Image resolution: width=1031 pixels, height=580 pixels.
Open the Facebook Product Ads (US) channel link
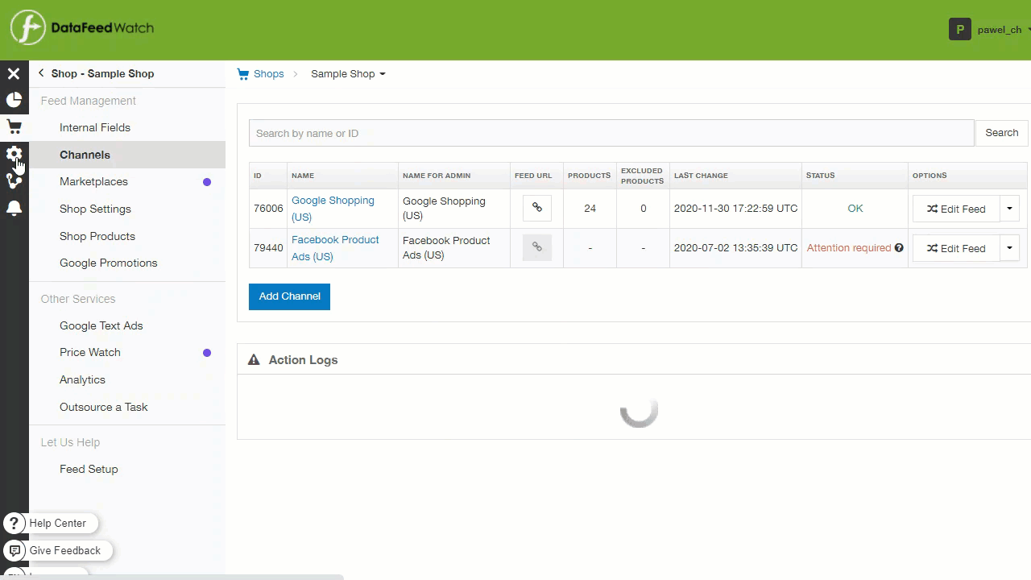(335, 248)
